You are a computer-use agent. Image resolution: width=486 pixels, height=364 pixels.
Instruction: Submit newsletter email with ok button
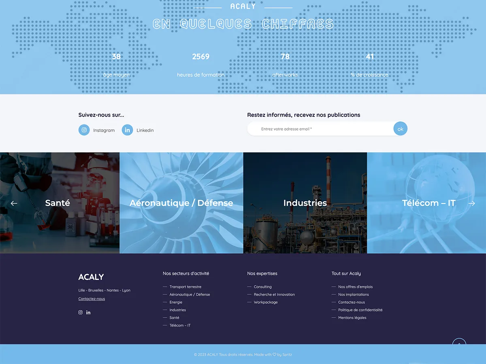coord(400,129)
